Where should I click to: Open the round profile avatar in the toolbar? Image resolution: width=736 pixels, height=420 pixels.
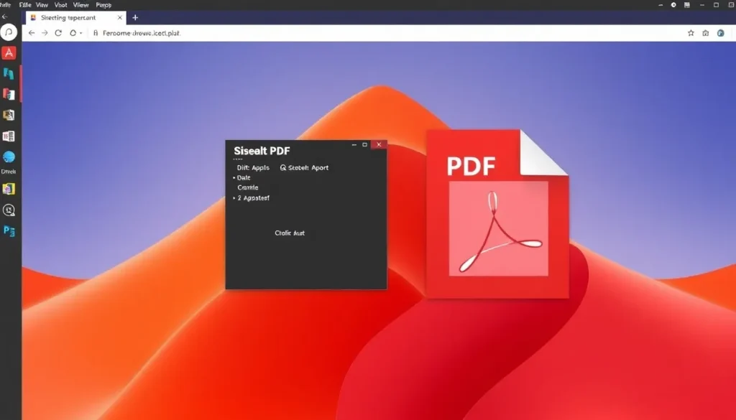point(720,33)
